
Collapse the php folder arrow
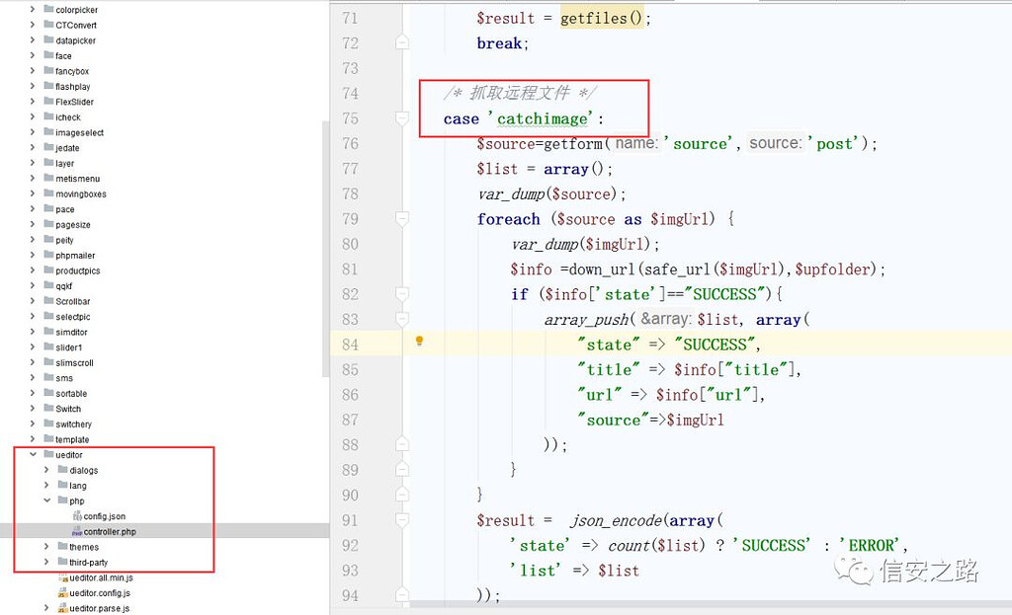[x=46, y=500]
